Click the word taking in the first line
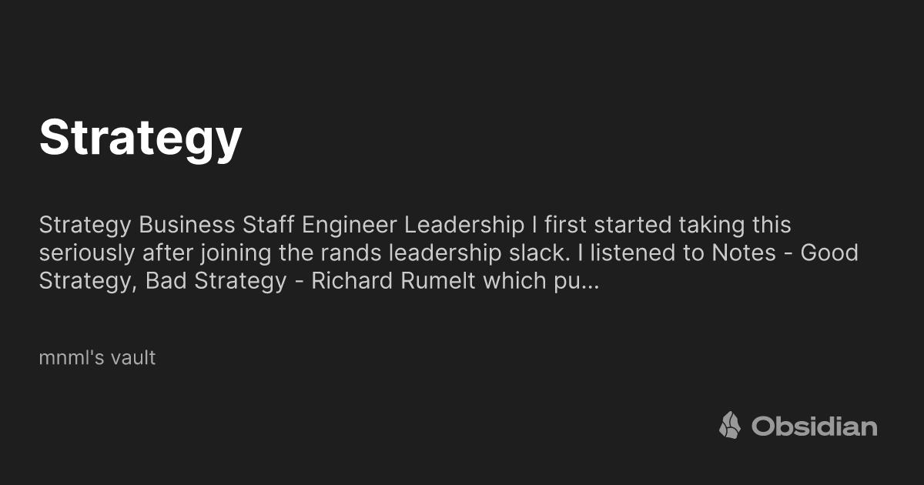This screenshot has height=485, width=924. click(x=706, y=225)
